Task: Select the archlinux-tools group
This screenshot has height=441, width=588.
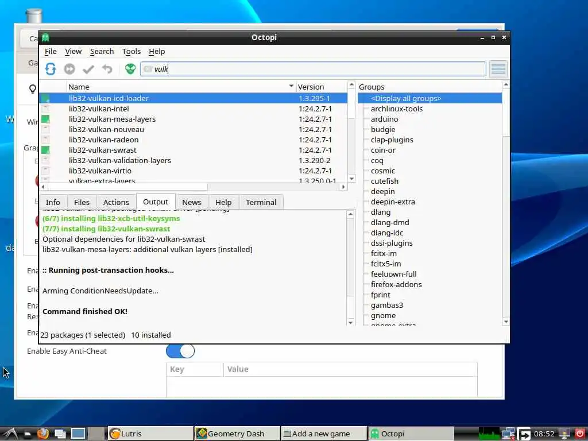Action: coord(396,109)
